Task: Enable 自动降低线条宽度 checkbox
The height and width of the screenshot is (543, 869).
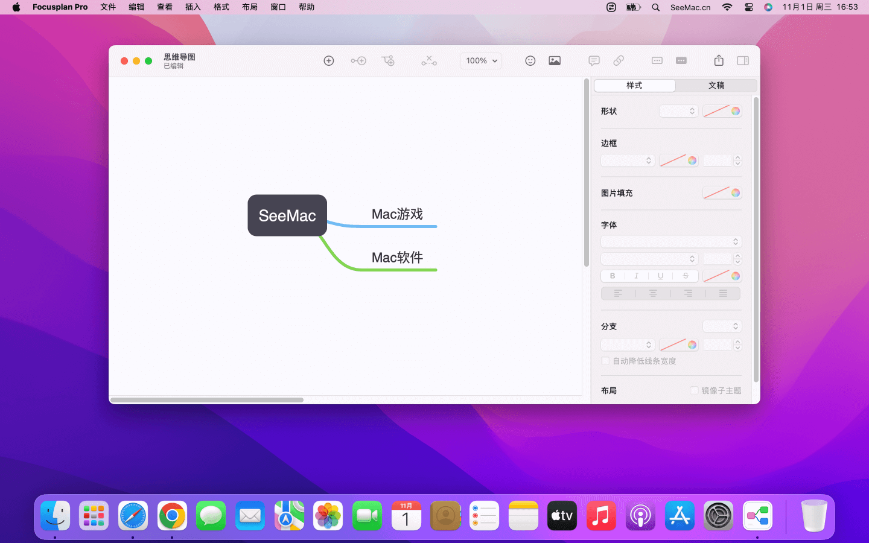Action: click(x=605, y=361)
